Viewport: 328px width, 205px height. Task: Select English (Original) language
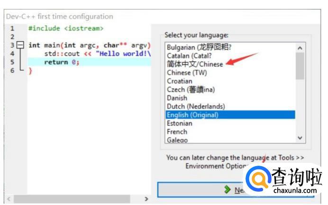[x=230, y=115]
